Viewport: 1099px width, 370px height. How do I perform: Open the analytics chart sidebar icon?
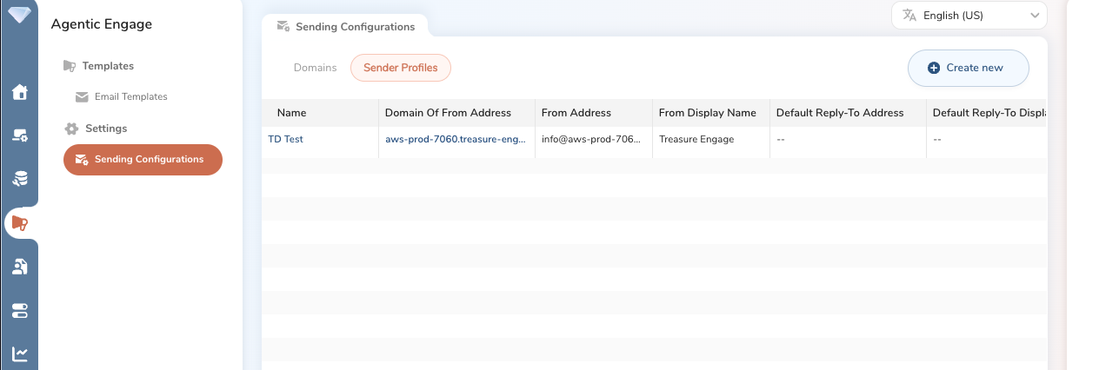point(19,353)
